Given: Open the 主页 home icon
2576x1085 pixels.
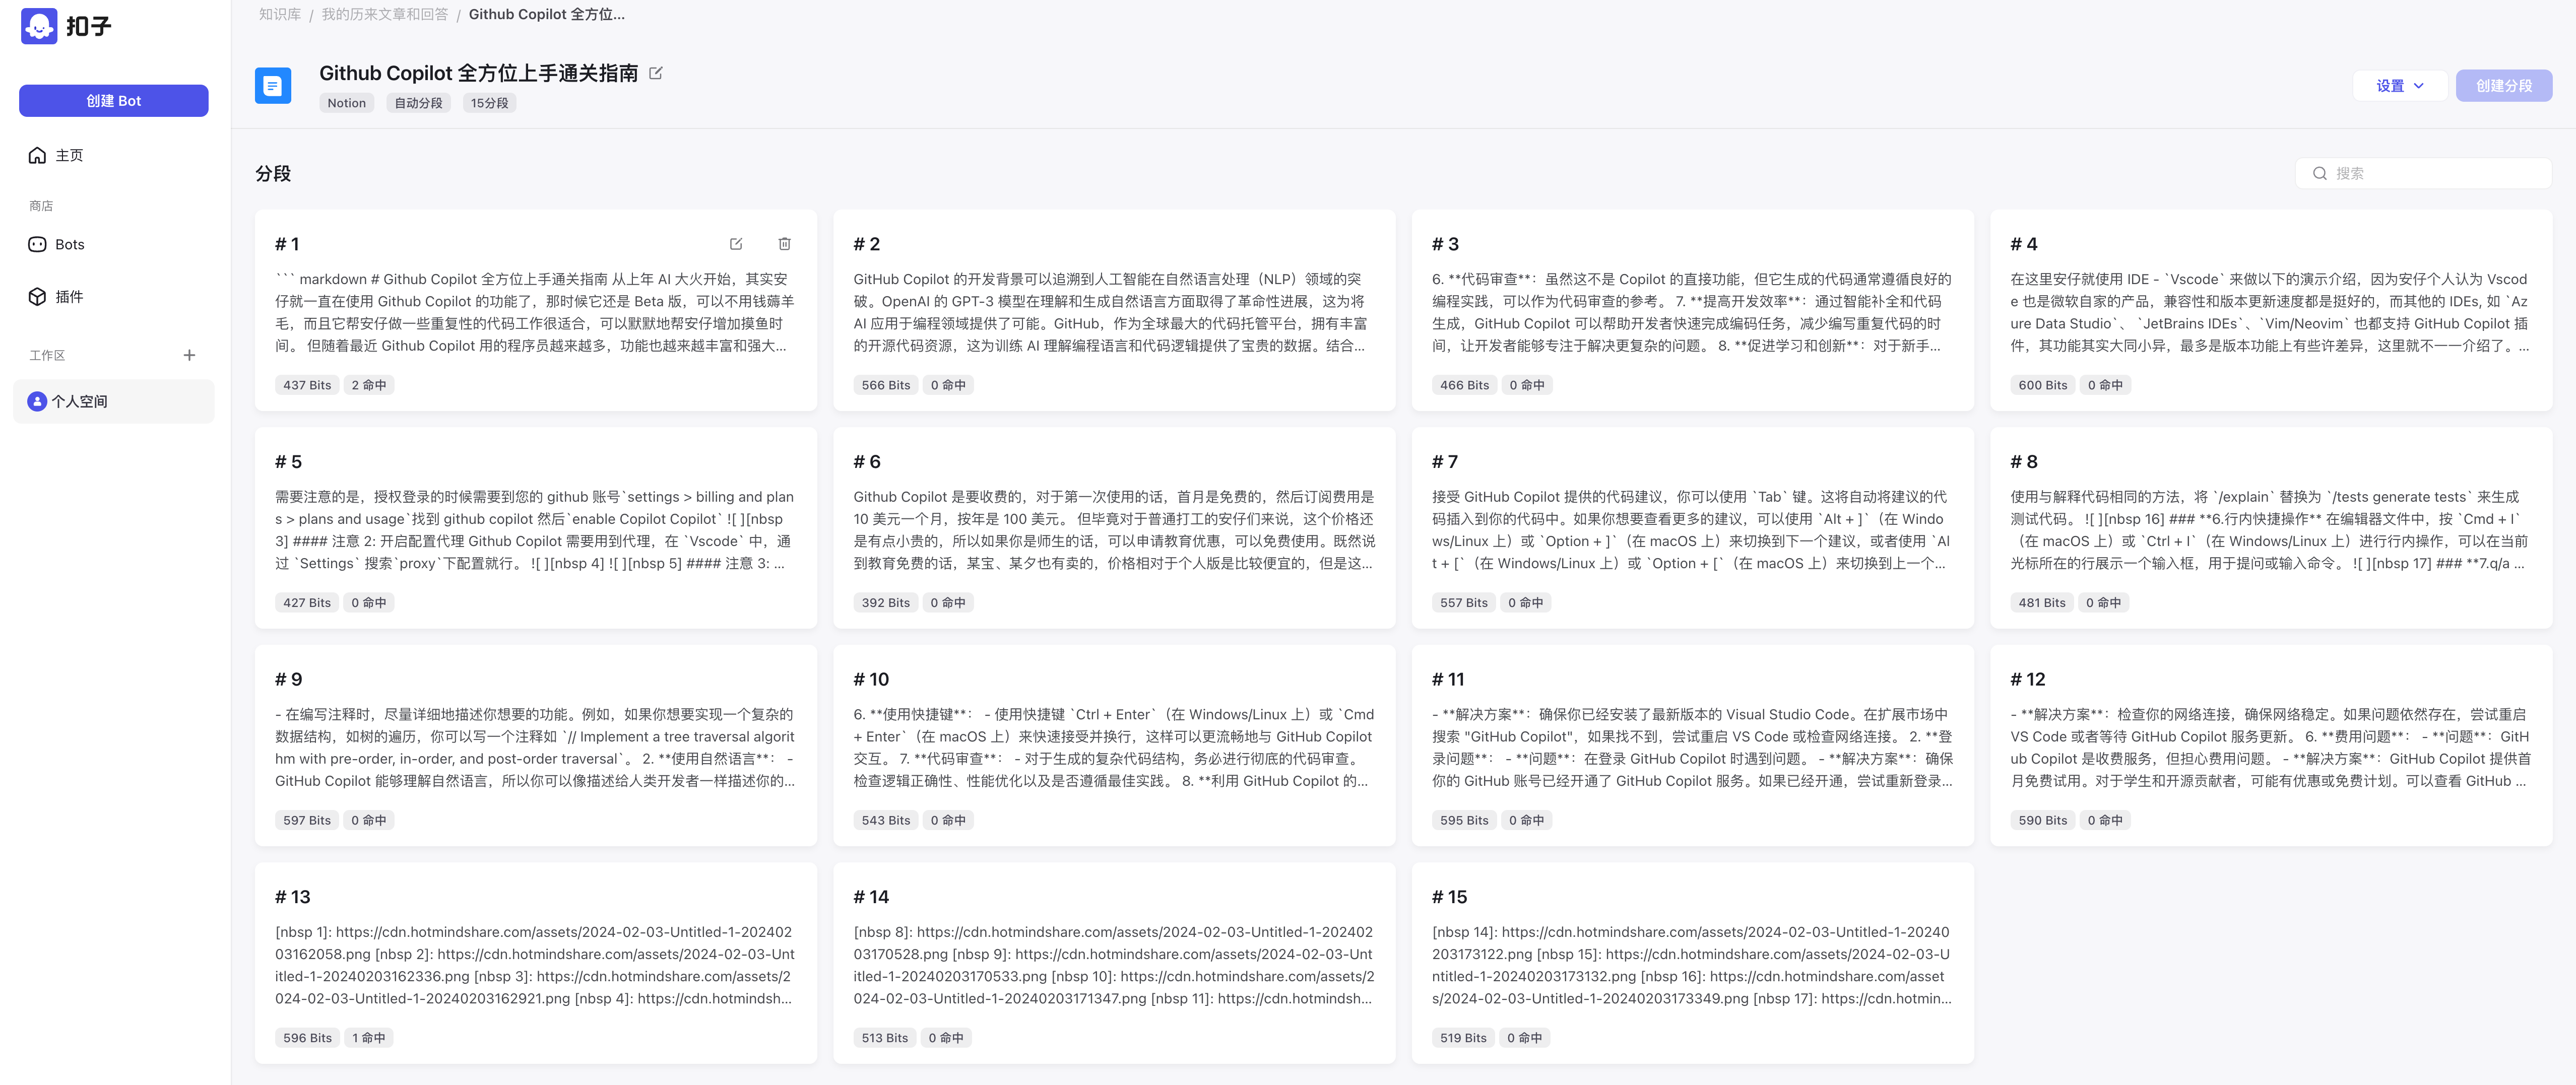Looking at the screenshot, I should coord(37,155).
